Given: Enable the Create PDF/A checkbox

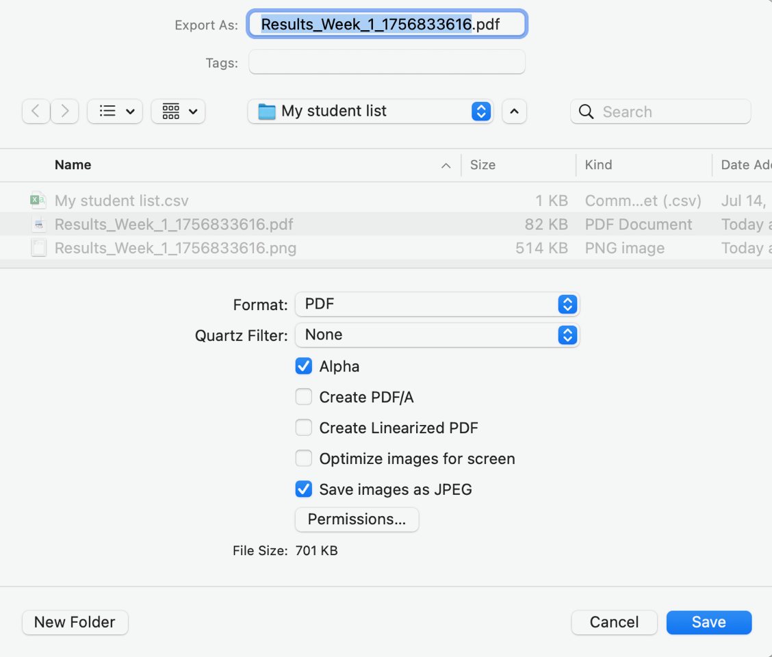Looking at the screenshot, I should pos(303,397).
